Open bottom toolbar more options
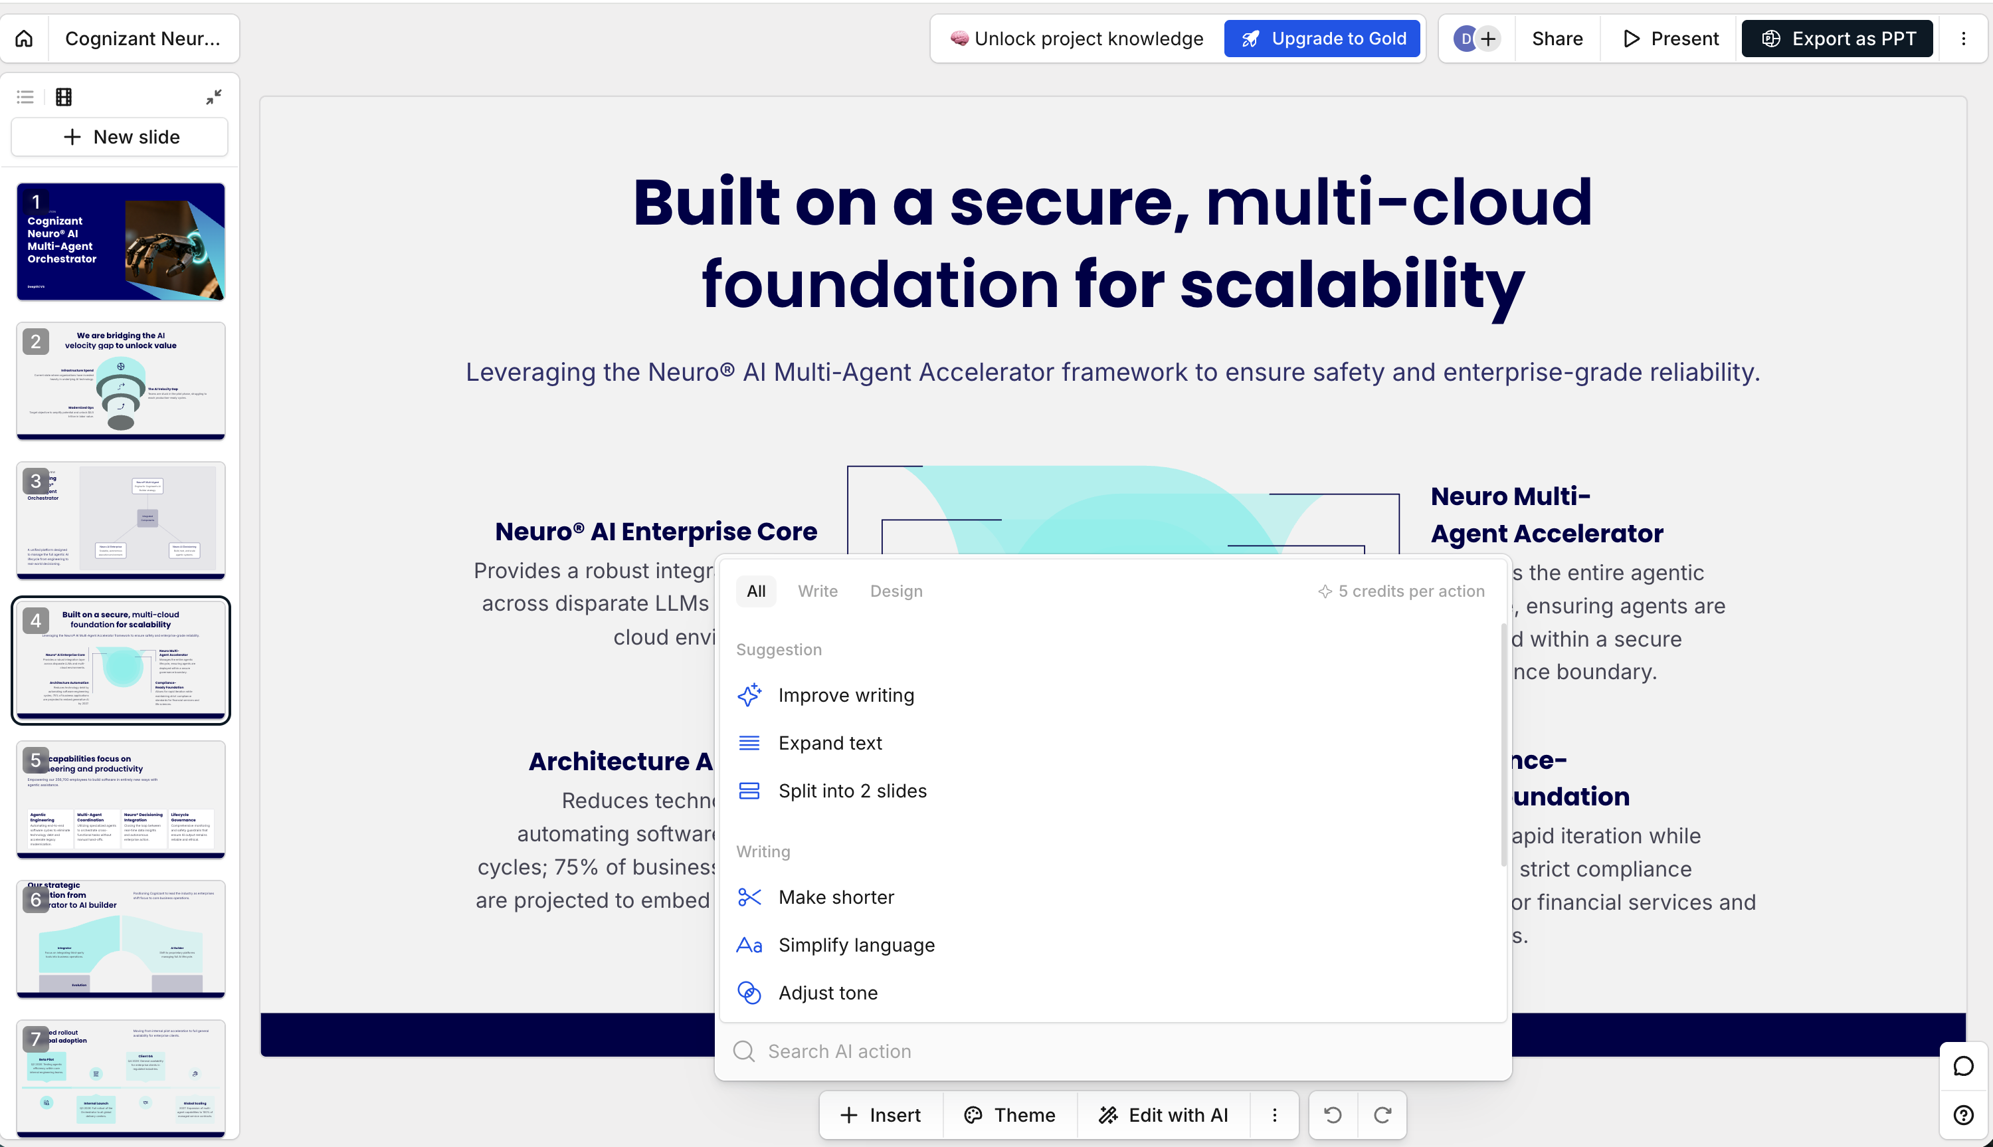Screen dimensions: 1993x1147 coord(1274,1114)
